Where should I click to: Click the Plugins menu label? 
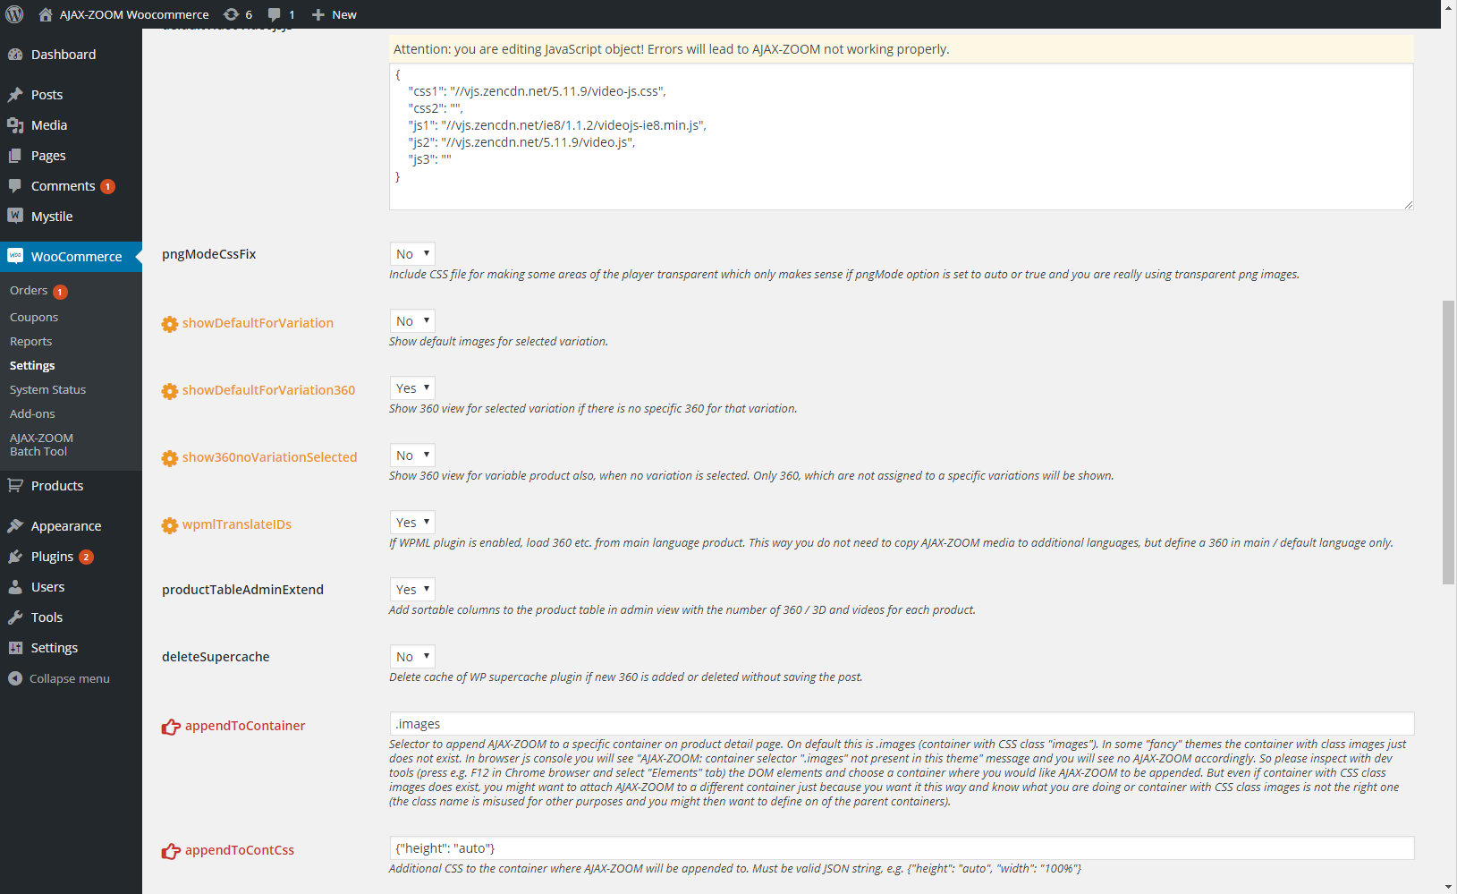(53, 557)
